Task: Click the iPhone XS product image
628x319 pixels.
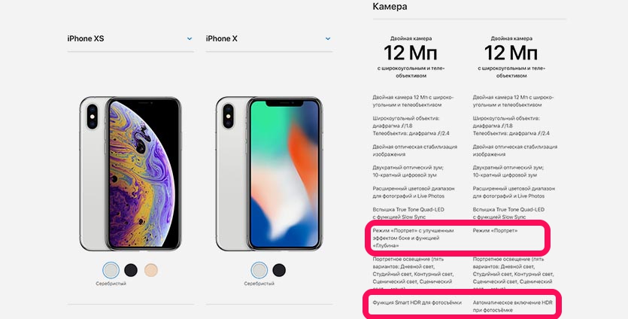Action: 131,174
